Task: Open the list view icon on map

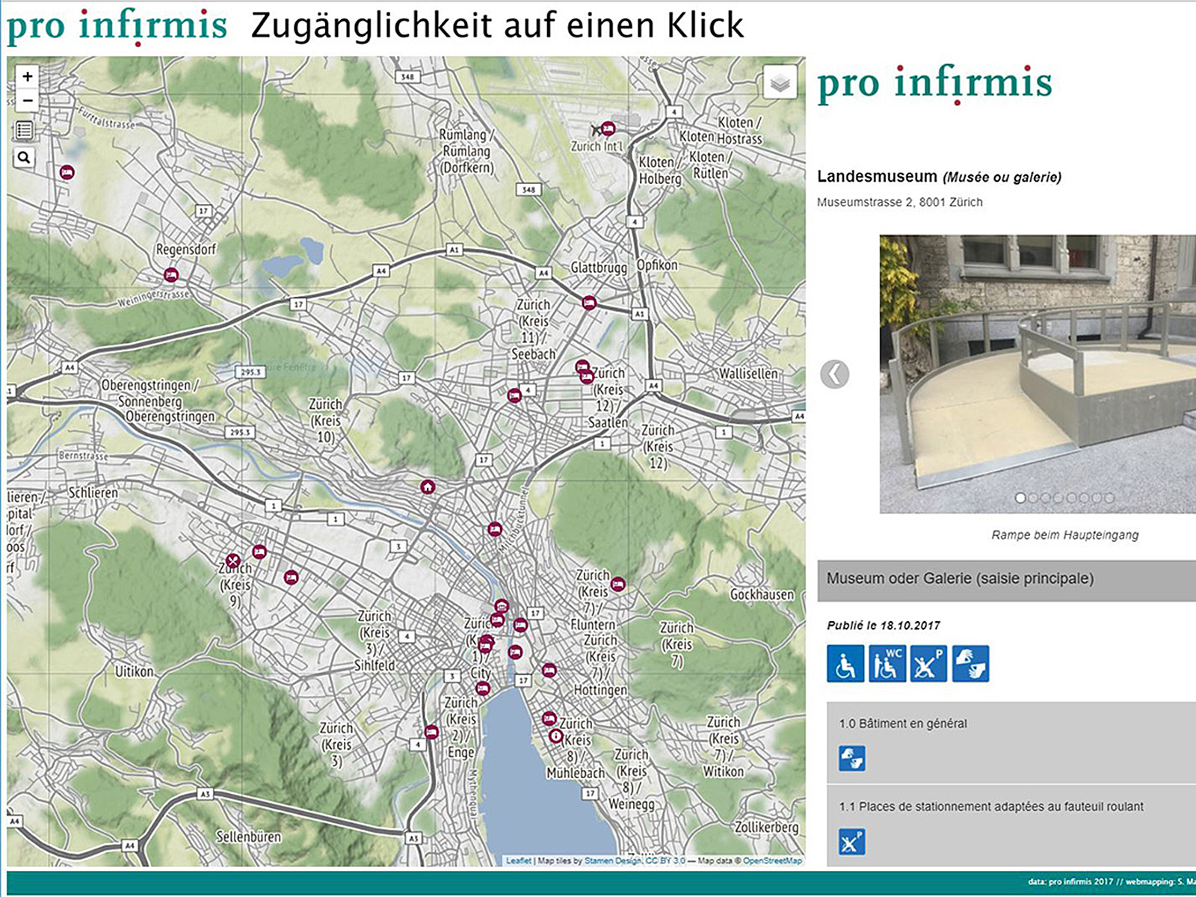Action: pos(24,130)
